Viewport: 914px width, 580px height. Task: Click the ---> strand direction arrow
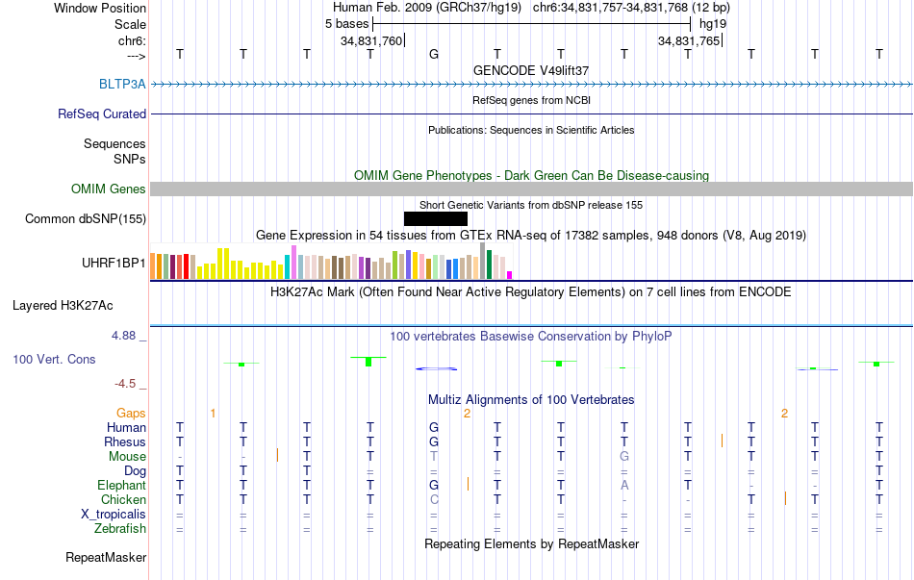137,56
